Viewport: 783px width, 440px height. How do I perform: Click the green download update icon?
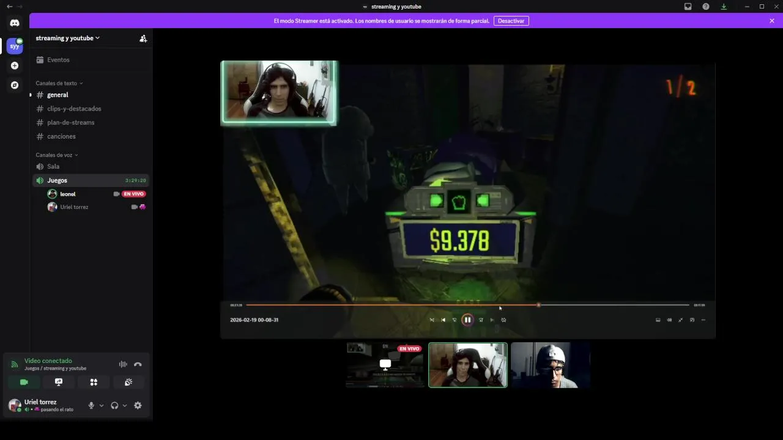pyautogui.click(x=724, y=7)
